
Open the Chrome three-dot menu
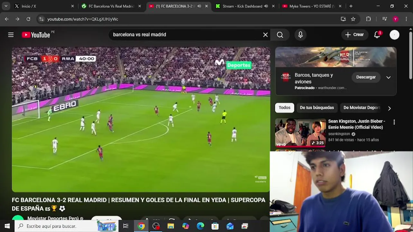[406, 19]
